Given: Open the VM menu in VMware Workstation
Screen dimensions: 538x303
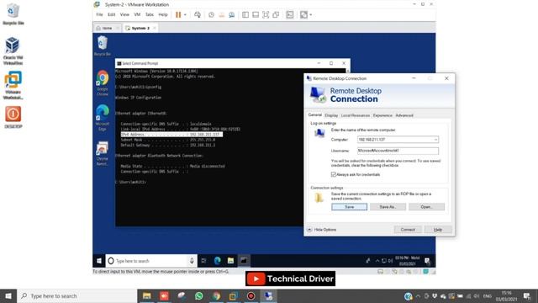Looking at the screenshot, I should pos(137,15).
